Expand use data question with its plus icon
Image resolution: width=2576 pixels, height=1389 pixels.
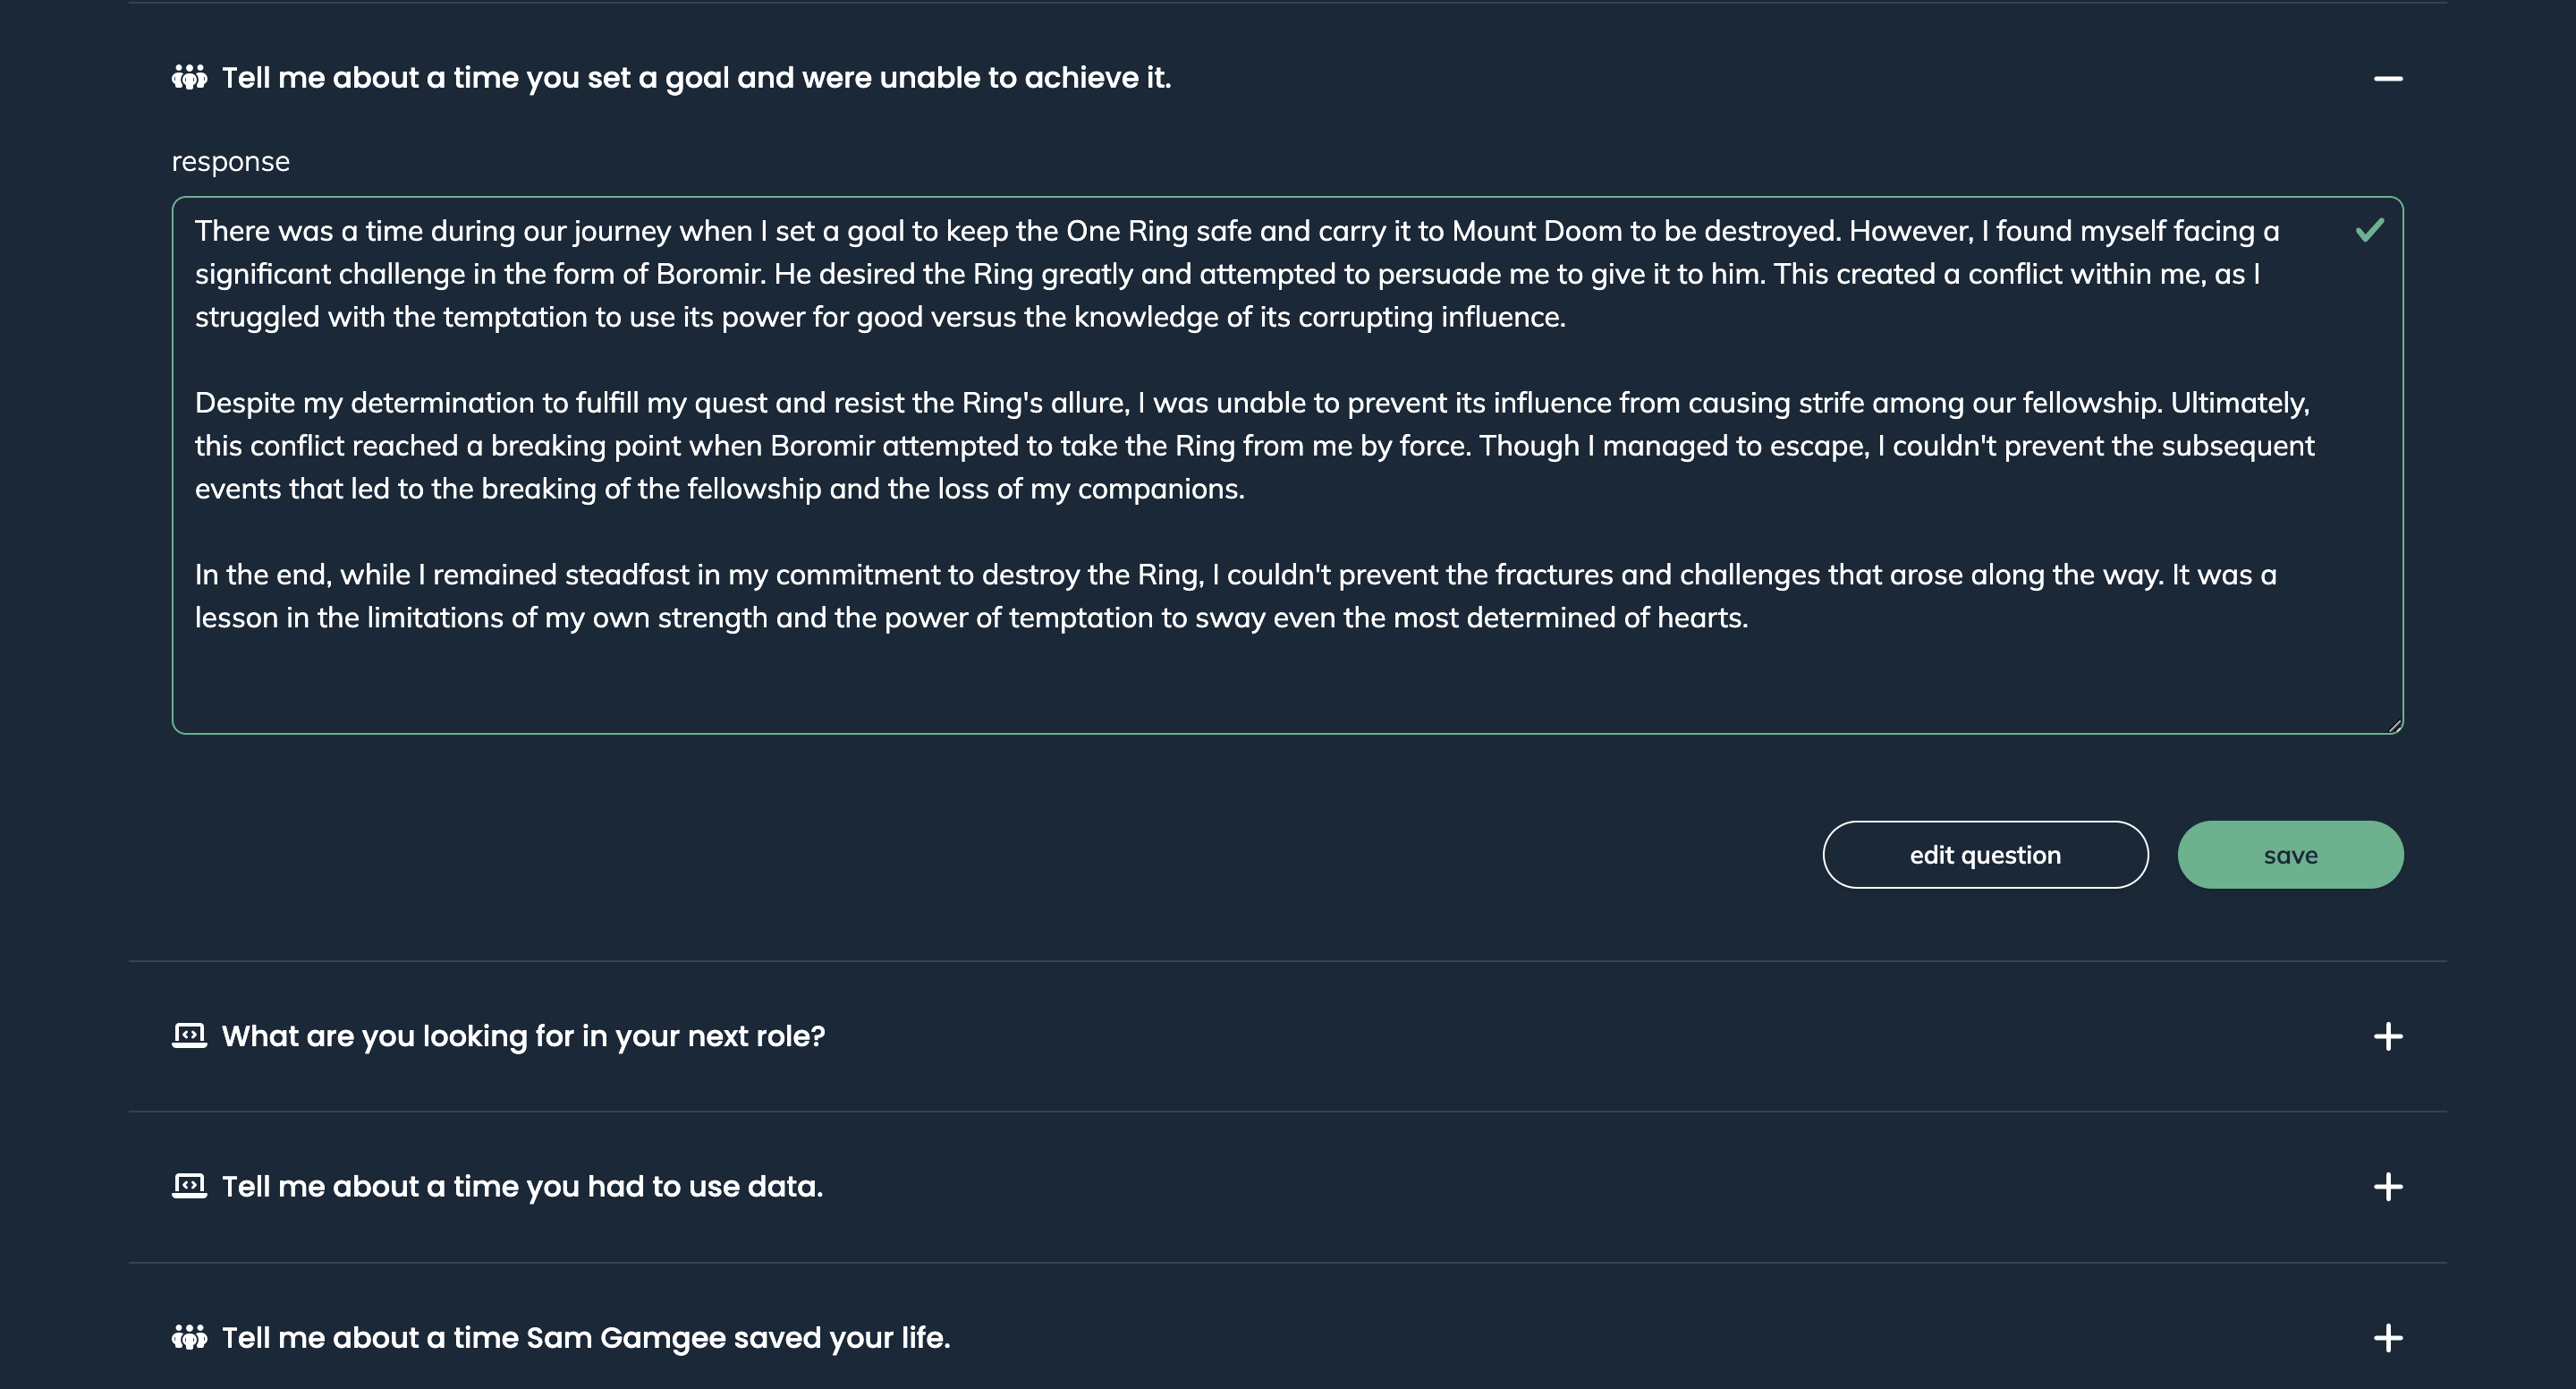coord(2388,1187)
